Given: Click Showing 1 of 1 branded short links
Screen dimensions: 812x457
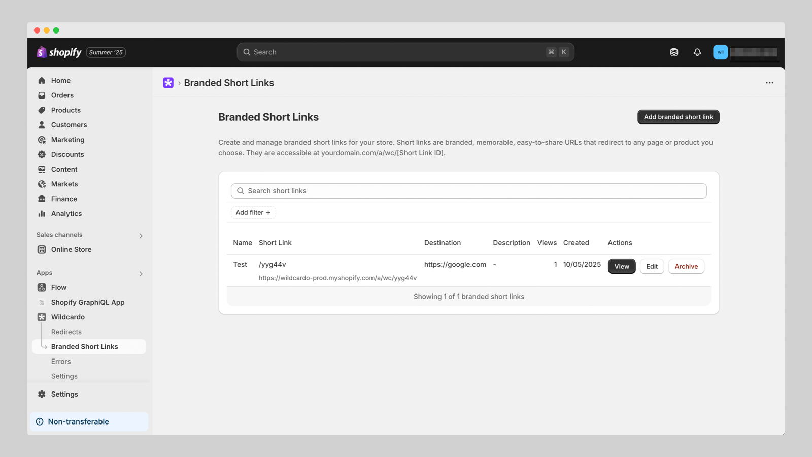Looking at the screenshot, I should click(469, 297).
